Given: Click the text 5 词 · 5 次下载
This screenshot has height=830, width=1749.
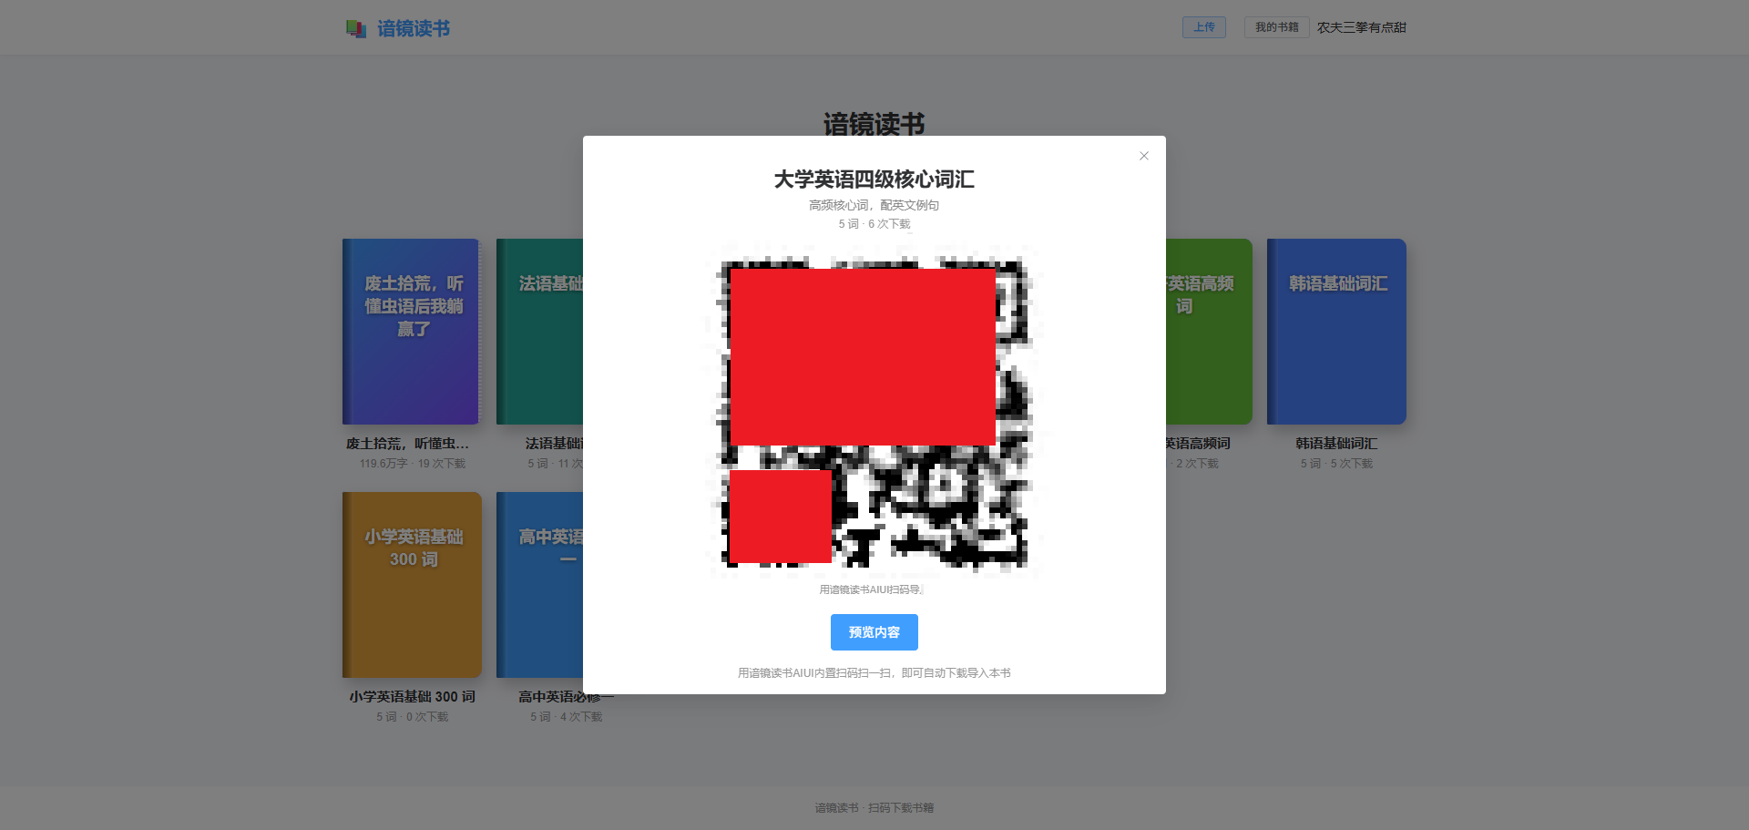Looking at the screenshot, I should coord(1336,464).
